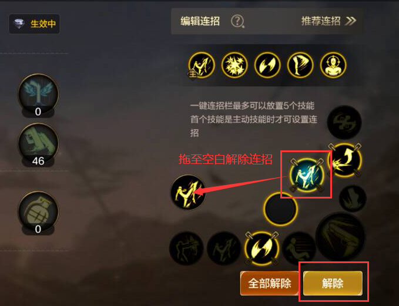The width and height of the screenshot is (399, 306).
Task: Click the blue highlighted kick skill
Action: [x=306, y=174]
